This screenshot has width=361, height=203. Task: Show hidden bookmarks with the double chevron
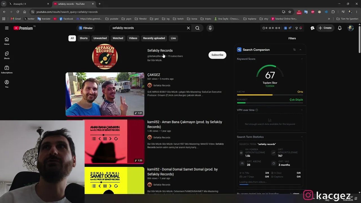(329, 19)
